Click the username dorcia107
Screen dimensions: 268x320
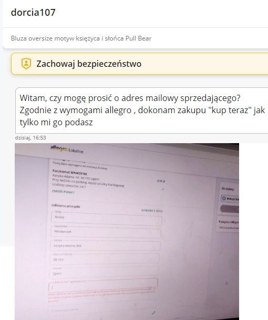tap(33, 13)
